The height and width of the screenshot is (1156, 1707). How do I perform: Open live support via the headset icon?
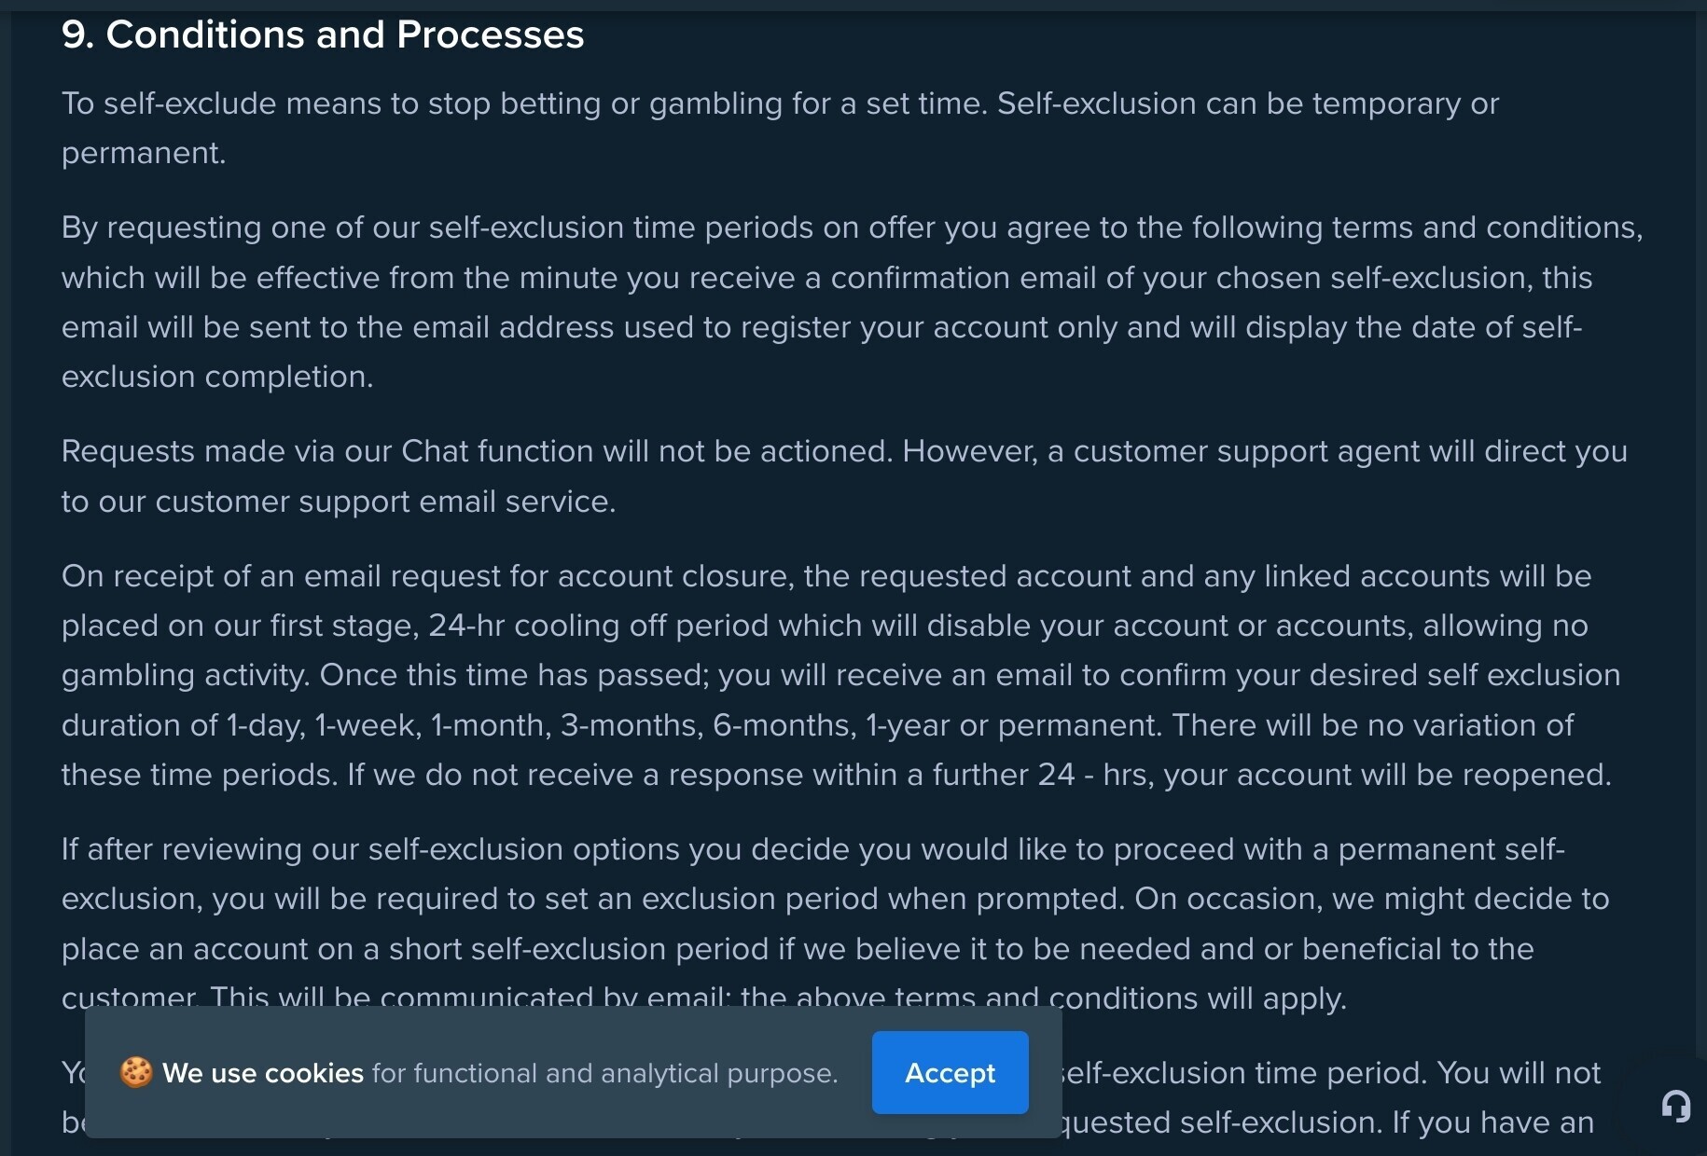tap(1675, 1106)
